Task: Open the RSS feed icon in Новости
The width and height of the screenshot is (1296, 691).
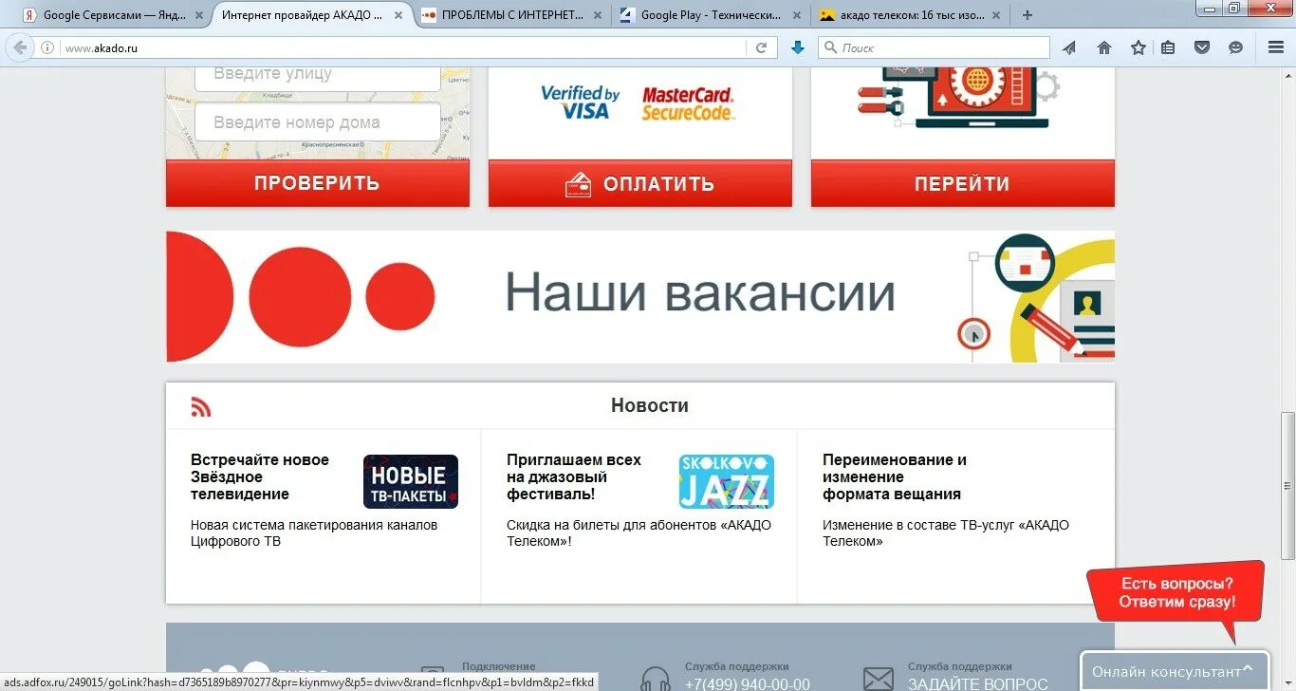Action: point(201,407)
